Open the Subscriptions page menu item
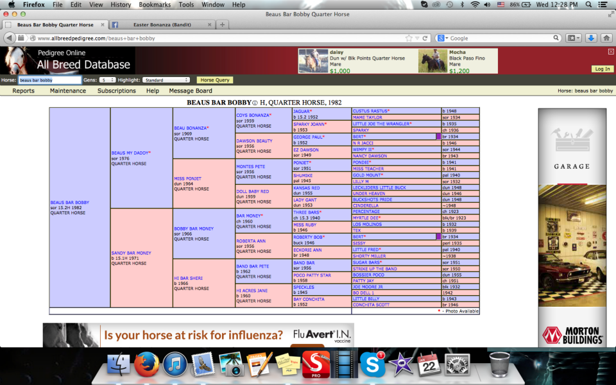The height and width of the screenshot is (385, 616). tap(117, 90)
